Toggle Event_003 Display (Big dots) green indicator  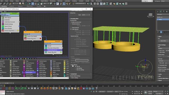tap(61, 52)
